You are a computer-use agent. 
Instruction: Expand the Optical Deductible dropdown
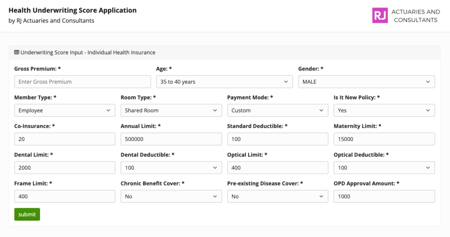click(x=384, y=168)
